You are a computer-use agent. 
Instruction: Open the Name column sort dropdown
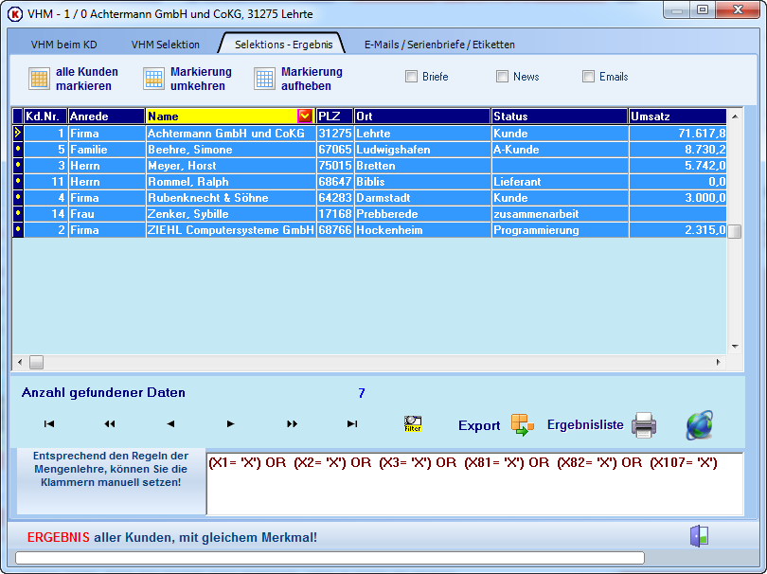tap(305, 116)
